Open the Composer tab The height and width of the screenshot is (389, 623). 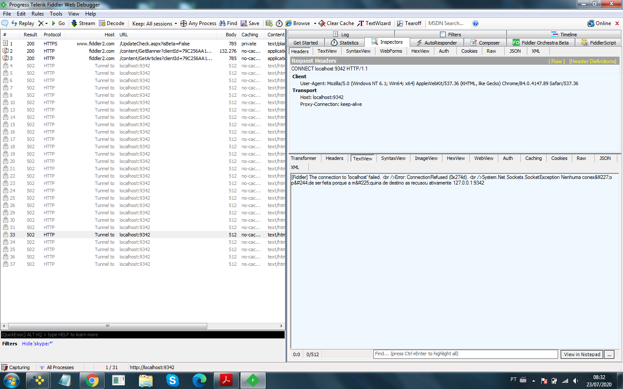tap(485, 42)
